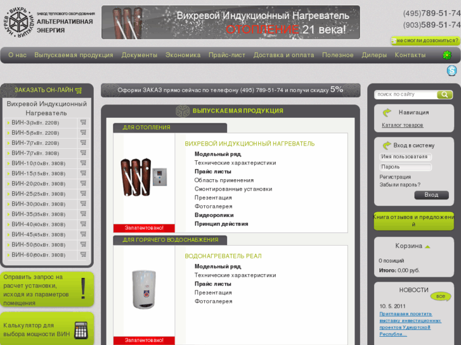Click the cart icon beside ВИН-10
The width and height of the screenshot is (461, 345).
point(83,163)
